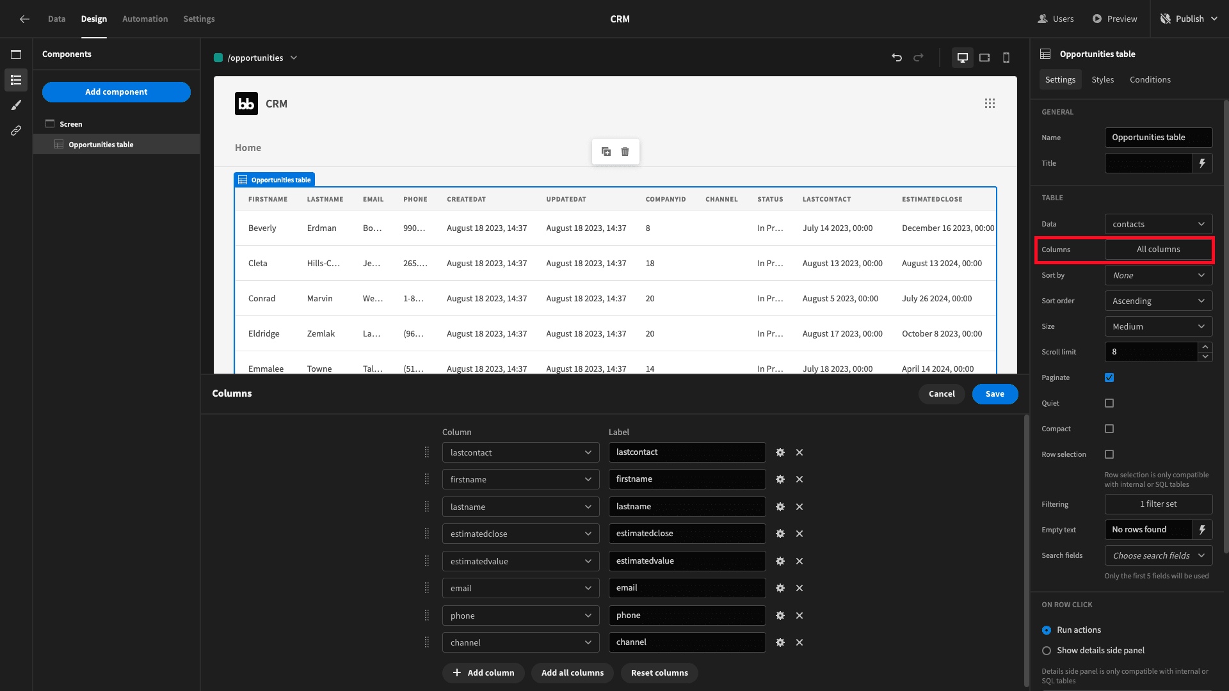The image size is (1229, 691).
Task: Open the Search fields dropdown
Action: point(1159,555)
